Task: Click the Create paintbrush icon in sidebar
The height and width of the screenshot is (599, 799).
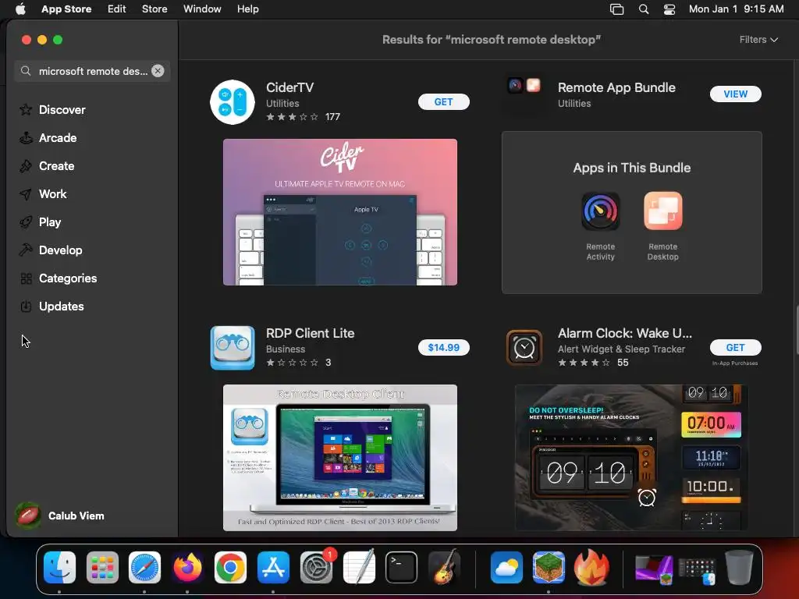Action: click(x=26, y=165)
